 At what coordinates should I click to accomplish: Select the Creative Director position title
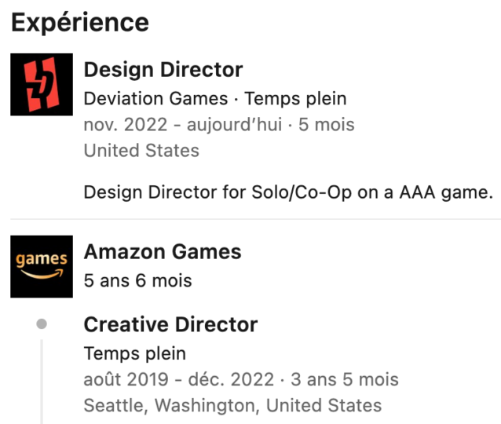(170, 324)
